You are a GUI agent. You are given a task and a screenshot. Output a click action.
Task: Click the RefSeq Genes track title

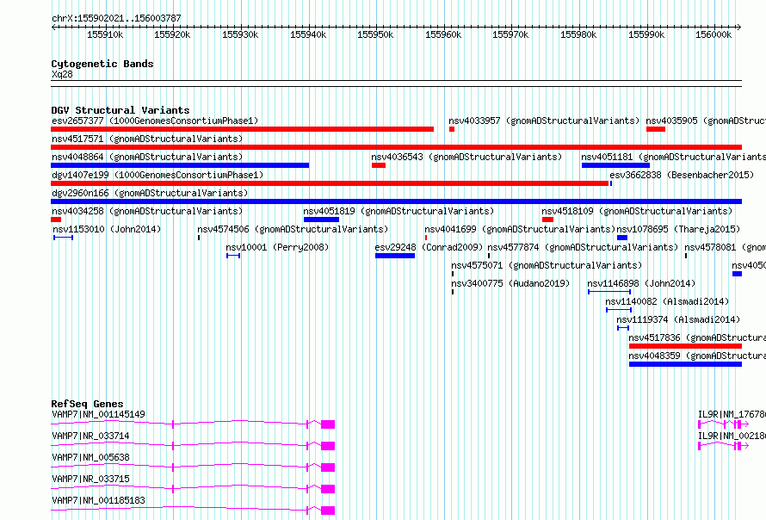(x=87, y=404)
